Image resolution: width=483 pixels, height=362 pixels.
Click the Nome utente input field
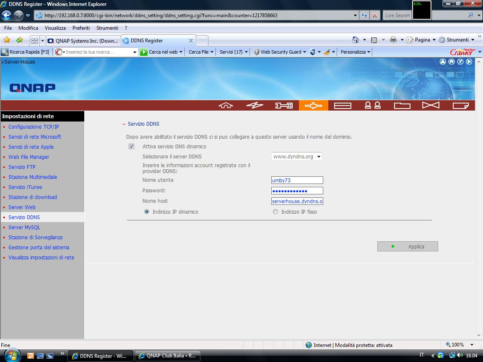[297, 180]
